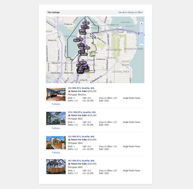
Task: Click MADISON PARK label on the map
Action: tap(134, 49)
